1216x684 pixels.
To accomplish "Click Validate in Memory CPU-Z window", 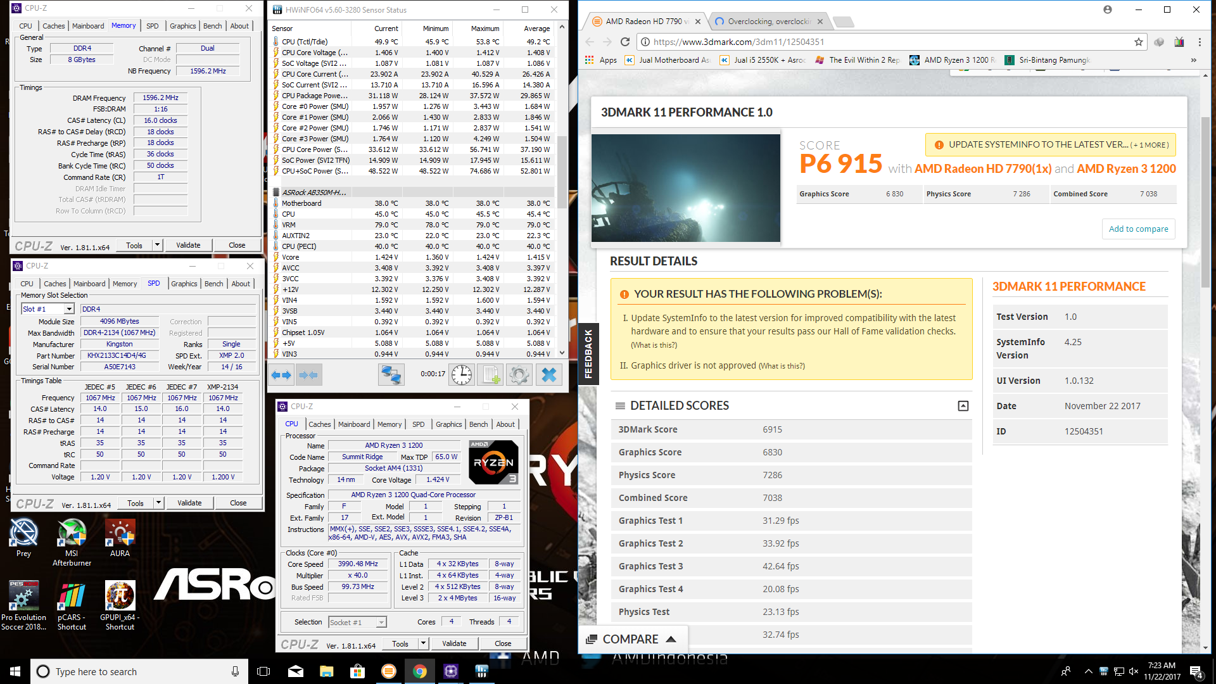I will (x=188, y=245).
